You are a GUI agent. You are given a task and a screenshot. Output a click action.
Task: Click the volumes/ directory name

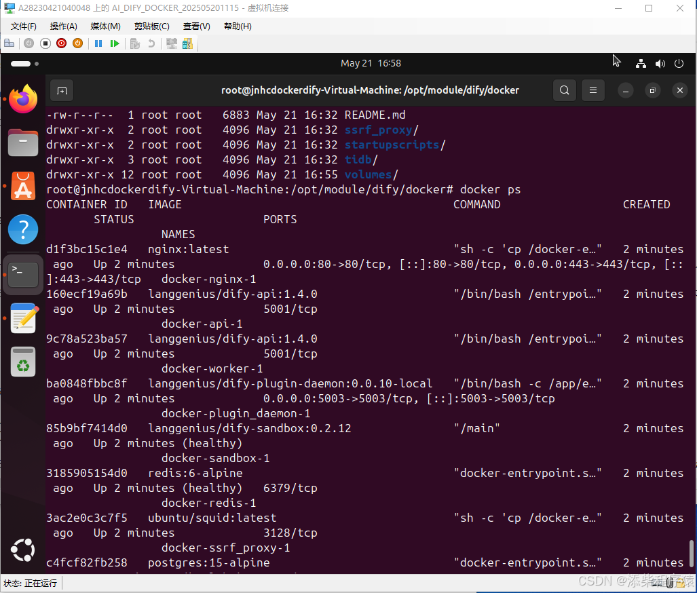click(371, 174)
